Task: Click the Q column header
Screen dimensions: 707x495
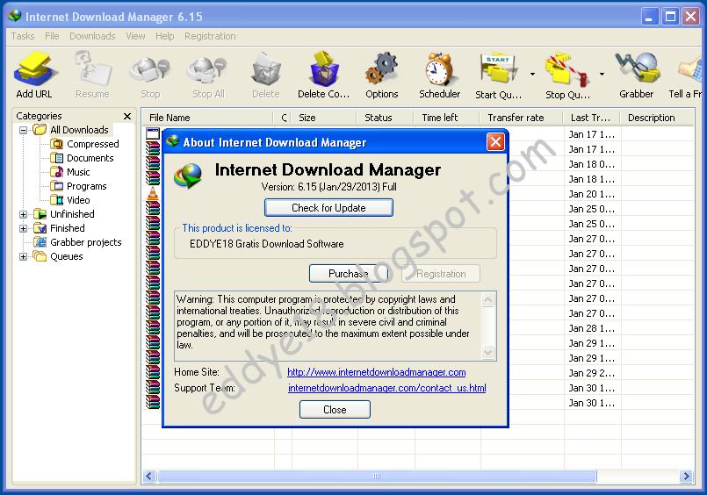Action: point(283,118)
